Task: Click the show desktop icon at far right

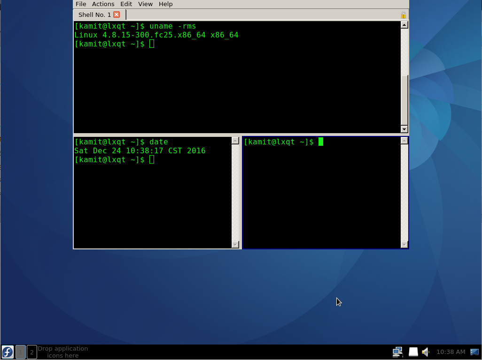Action: [x=475, y=352]
